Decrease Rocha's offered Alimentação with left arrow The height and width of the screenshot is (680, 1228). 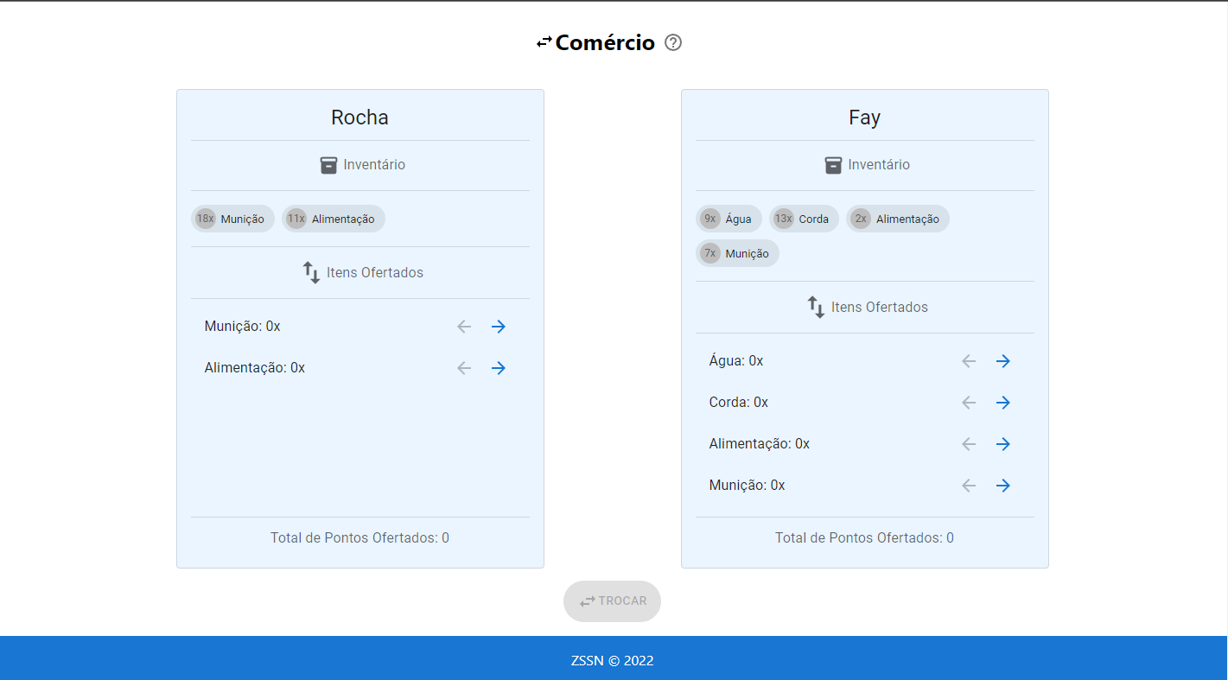(464, 368)
